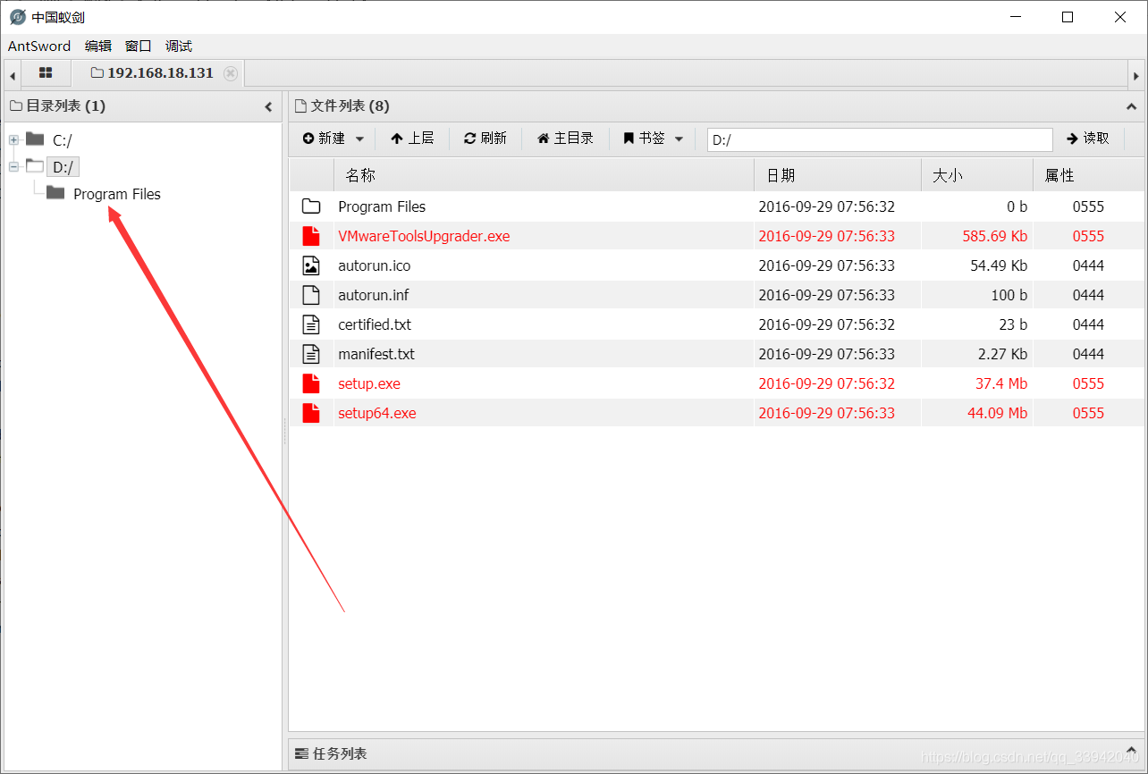
Task: Open the AntSword menu
Action: (x=39, y=46)
